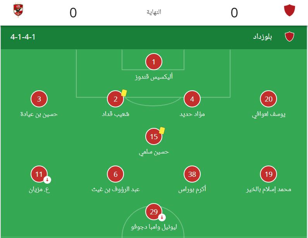Select player number 38 circle
Screen dimensions: 308x238
point(192,174)
